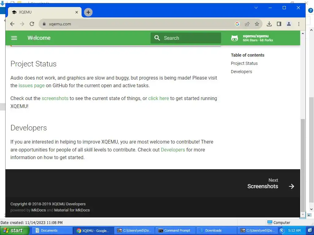Switch to Command Prompt from taskbar

click(176, 230)
